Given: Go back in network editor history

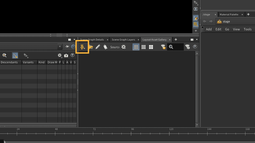Looking at the screenshot, I should (x=205, y=21).
